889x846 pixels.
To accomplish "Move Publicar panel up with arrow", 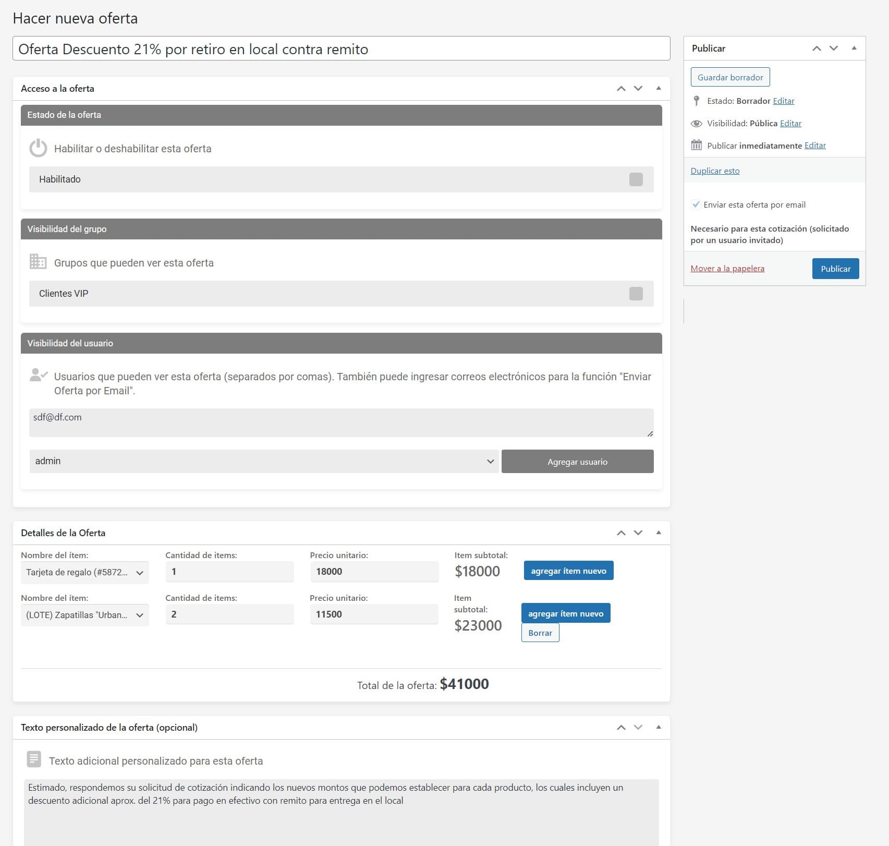I will (817, 48).
